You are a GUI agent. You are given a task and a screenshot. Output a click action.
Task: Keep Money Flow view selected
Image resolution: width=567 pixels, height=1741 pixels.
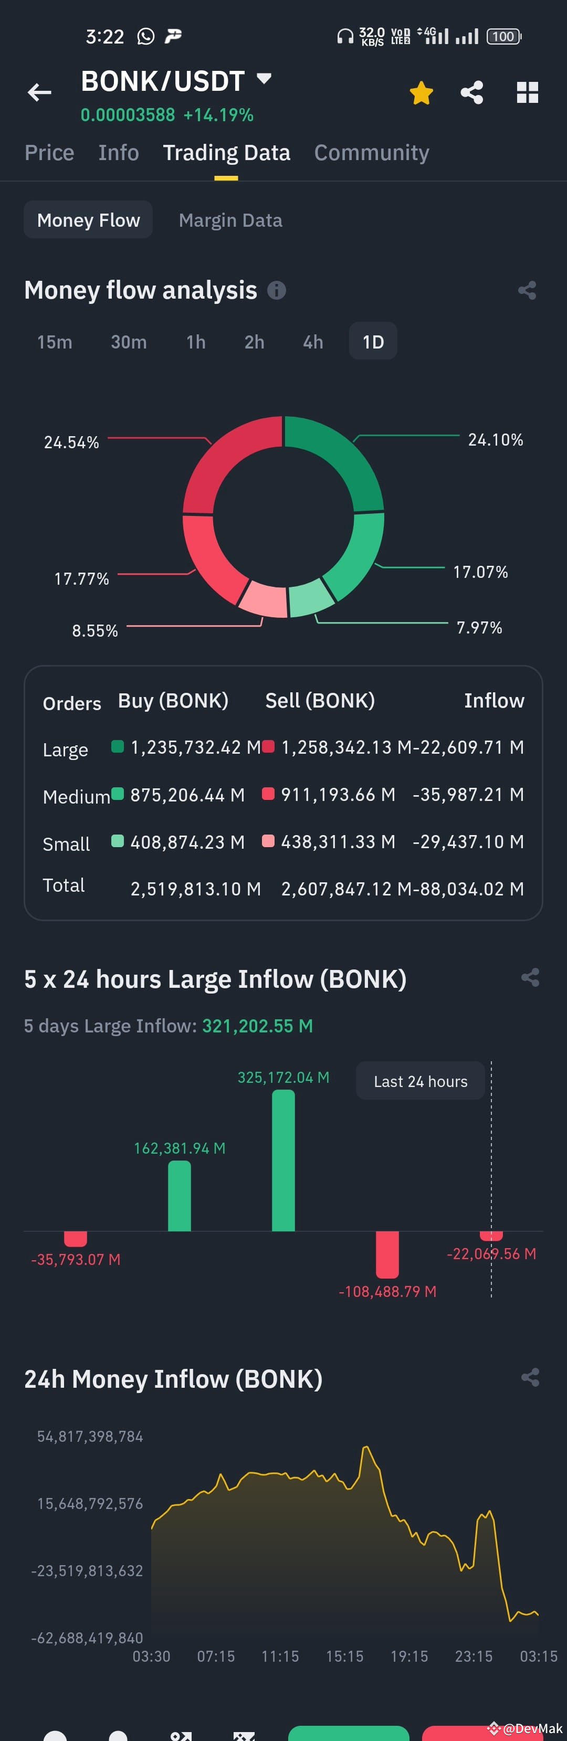click(88, 219)
